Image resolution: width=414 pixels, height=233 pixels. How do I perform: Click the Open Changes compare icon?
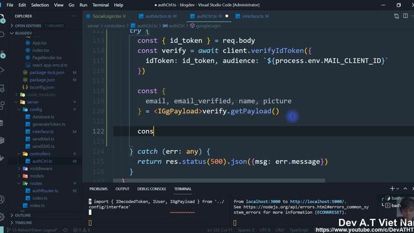coord(397,16)
